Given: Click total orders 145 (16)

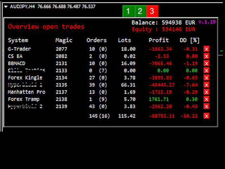Looking at the screenshot, I should point(99,116).
